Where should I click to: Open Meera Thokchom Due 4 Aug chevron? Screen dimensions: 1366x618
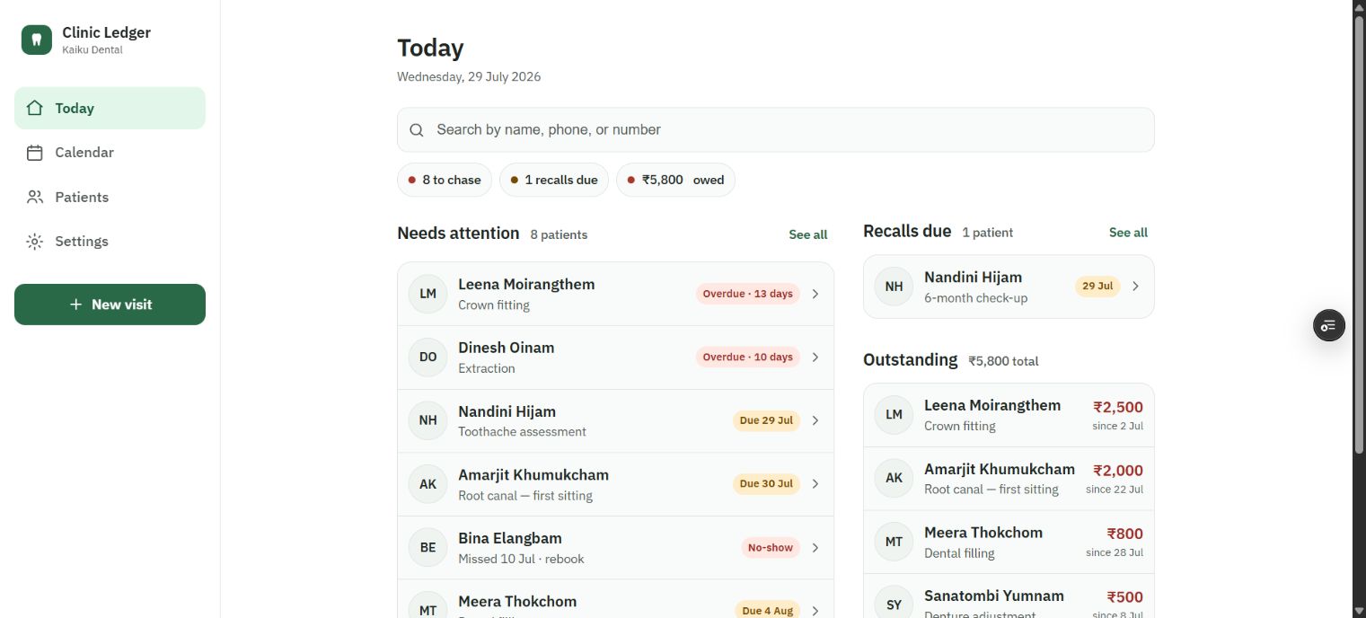[815, 611]
